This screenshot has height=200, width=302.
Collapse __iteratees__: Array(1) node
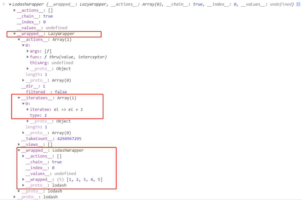pyautogui.click(x=19, y=98)
